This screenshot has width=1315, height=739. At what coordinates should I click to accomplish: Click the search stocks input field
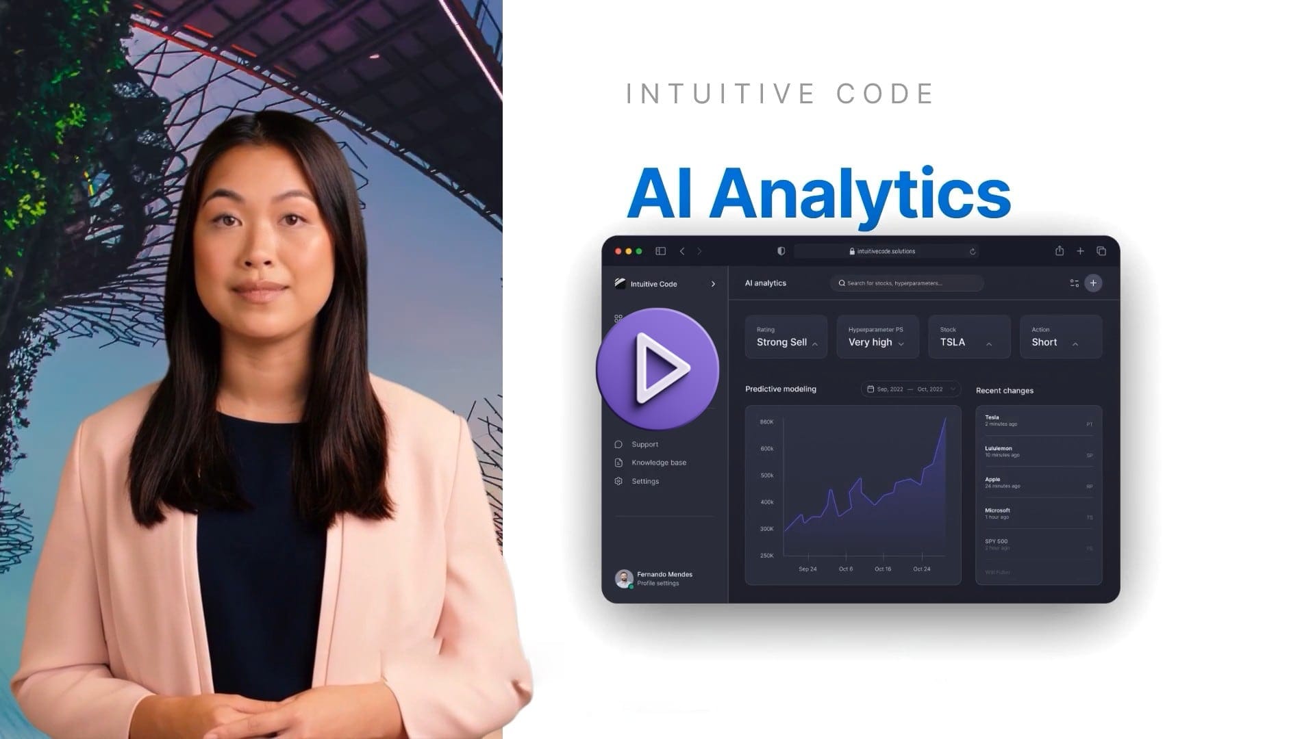(907, 283)
